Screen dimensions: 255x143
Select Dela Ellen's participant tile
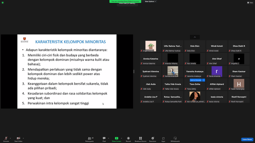click(195, 46)
